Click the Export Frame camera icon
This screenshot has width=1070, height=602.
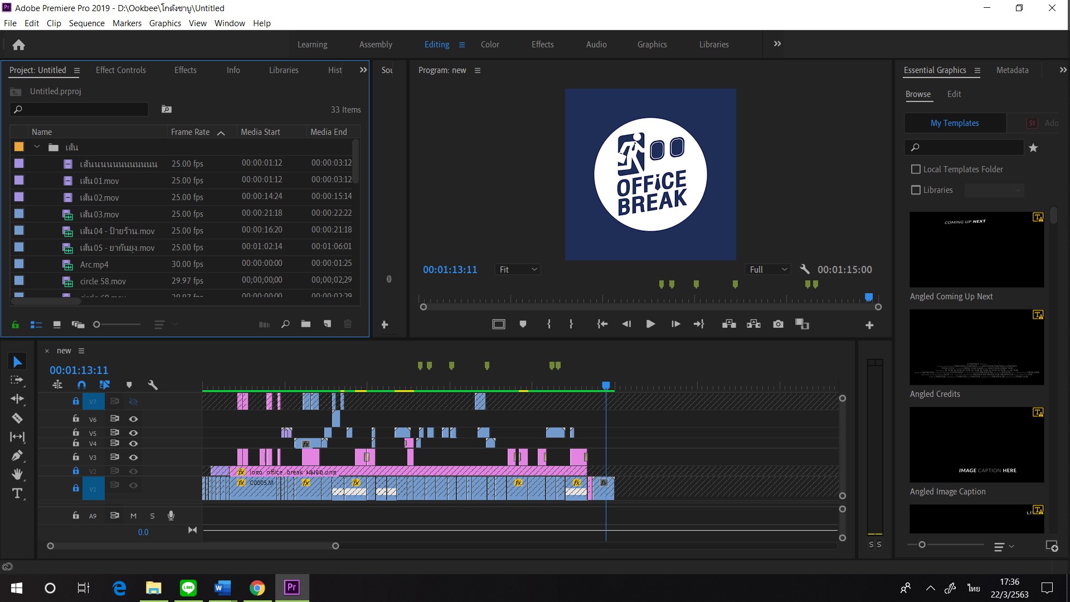point(778,324)
